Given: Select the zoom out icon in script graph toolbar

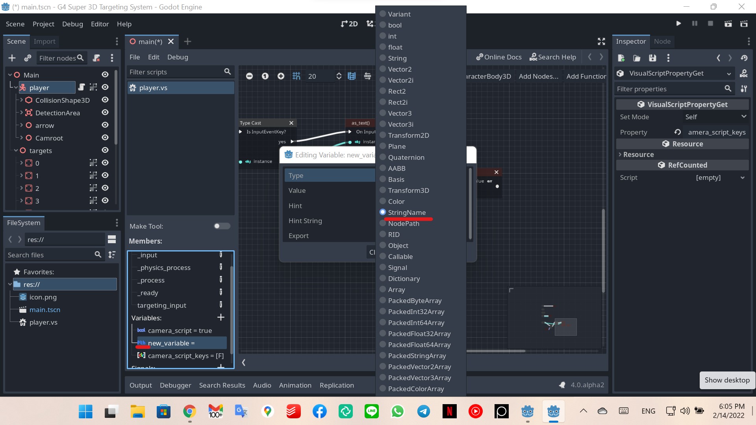Looking at the screenshot, I should point(249,76).
